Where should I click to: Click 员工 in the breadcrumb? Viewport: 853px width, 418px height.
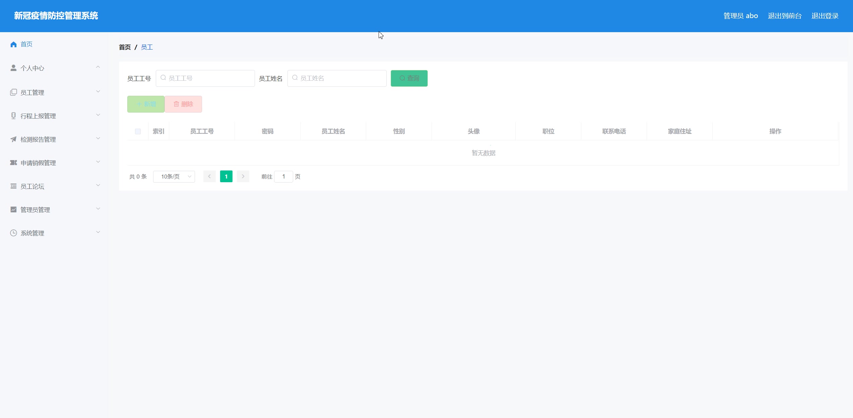tap(147, 47)
